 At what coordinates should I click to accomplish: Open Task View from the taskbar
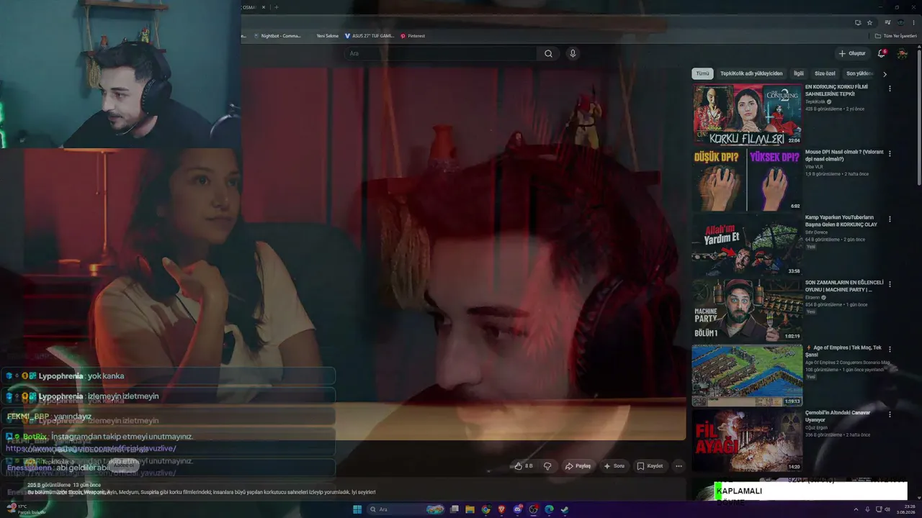coord(454,509)
